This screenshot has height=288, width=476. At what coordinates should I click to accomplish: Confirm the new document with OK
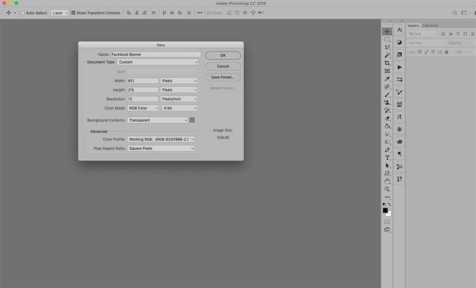[223, 55]
